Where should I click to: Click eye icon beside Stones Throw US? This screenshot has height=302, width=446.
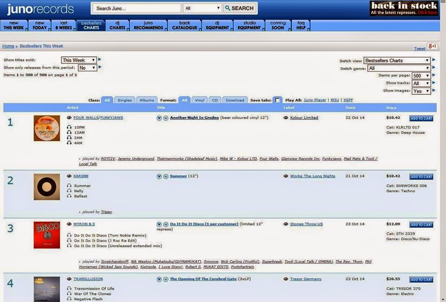[286, 224]
